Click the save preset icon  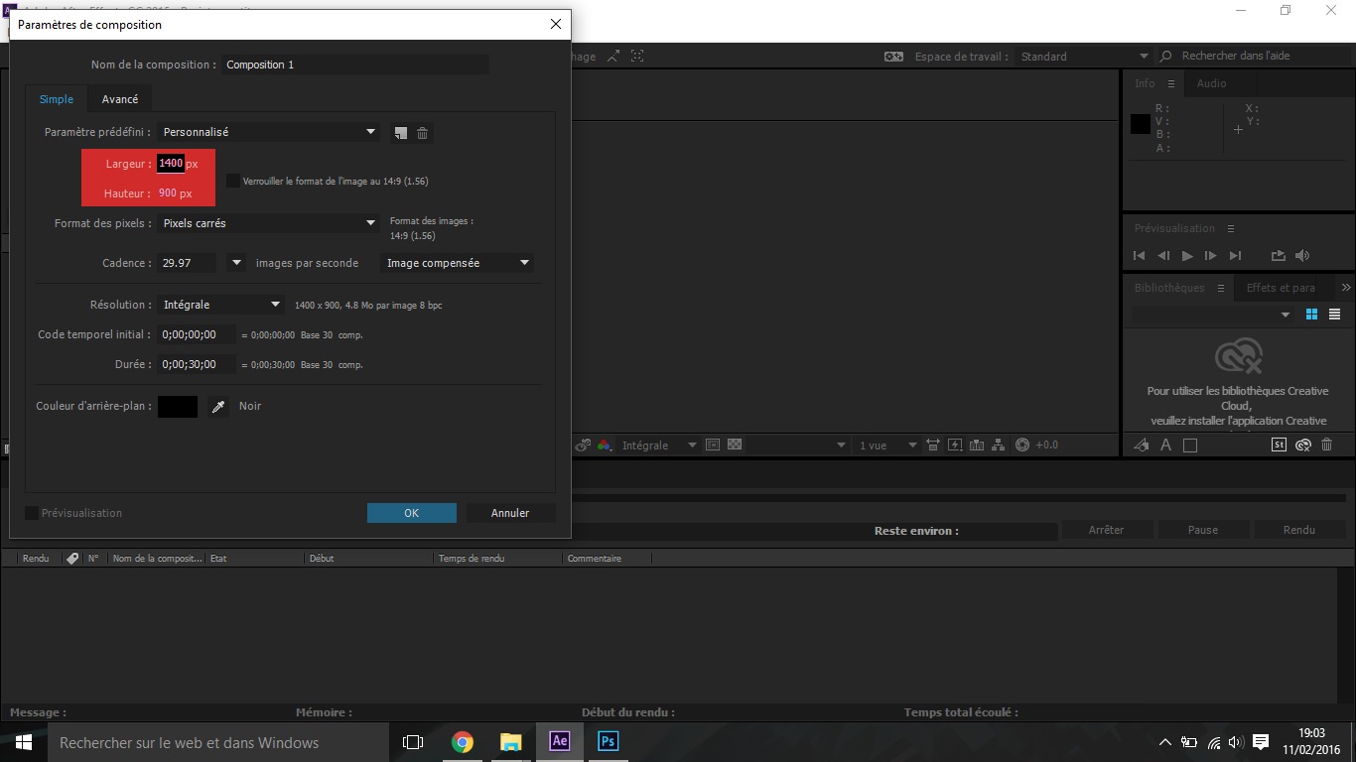[x=400, y=133]
